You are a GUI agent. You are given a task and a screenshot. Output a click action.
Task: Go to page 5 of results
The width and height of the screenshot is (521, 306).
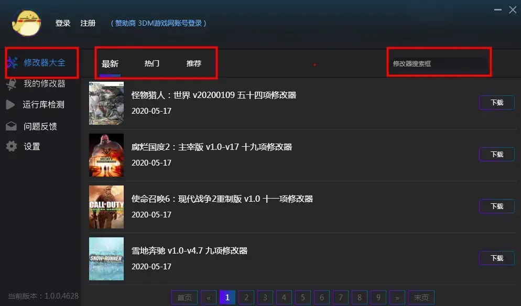[302, 297]
